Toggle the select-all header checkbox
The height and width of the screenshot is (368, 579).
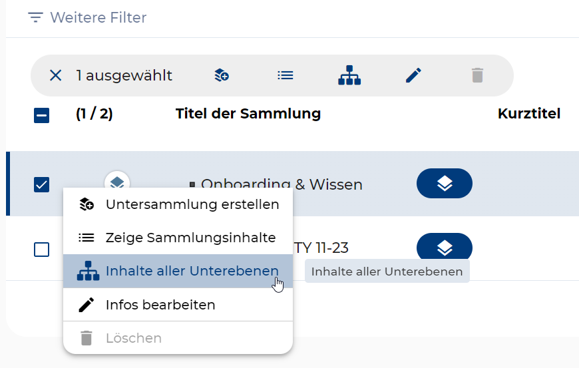coord(41,115)
